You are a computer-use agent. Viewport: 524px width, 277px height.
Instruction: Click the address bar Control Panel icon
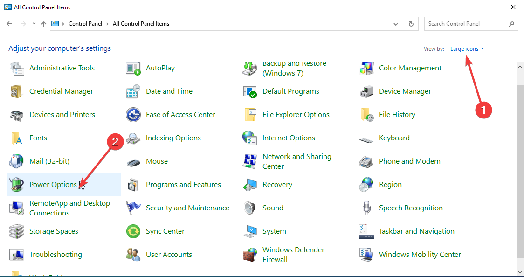[55, 23]
